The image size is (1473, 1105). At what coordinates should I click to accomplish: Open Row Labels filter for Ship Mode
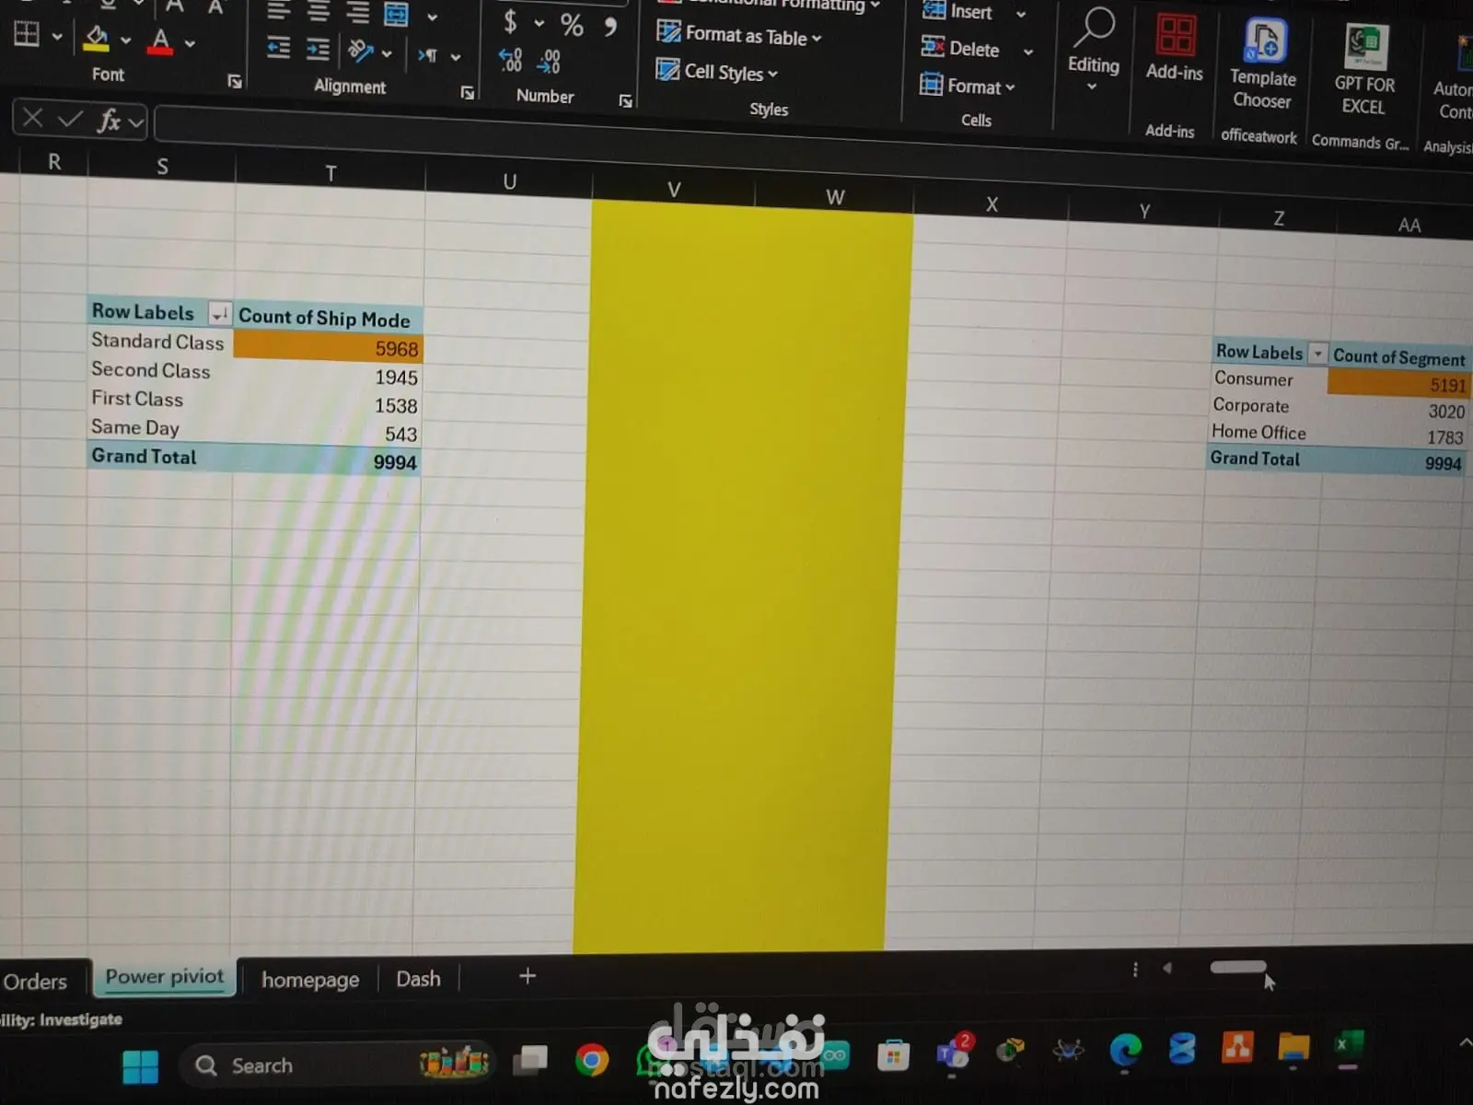pyautogui.click(x=219, y=315)
